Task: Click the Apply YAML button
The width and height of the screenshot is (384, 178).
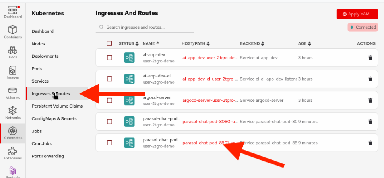Action: pos(357,14)
